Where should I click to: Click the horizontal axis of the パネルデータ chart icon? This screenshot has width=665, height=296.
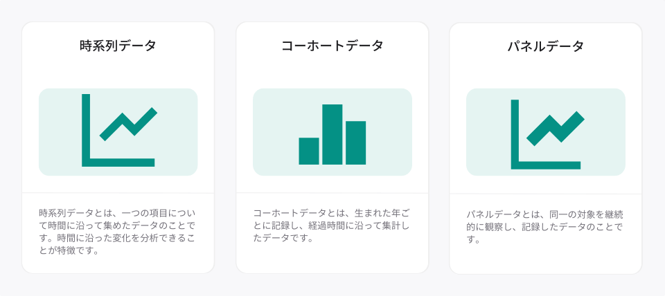[x=546, y=165]
